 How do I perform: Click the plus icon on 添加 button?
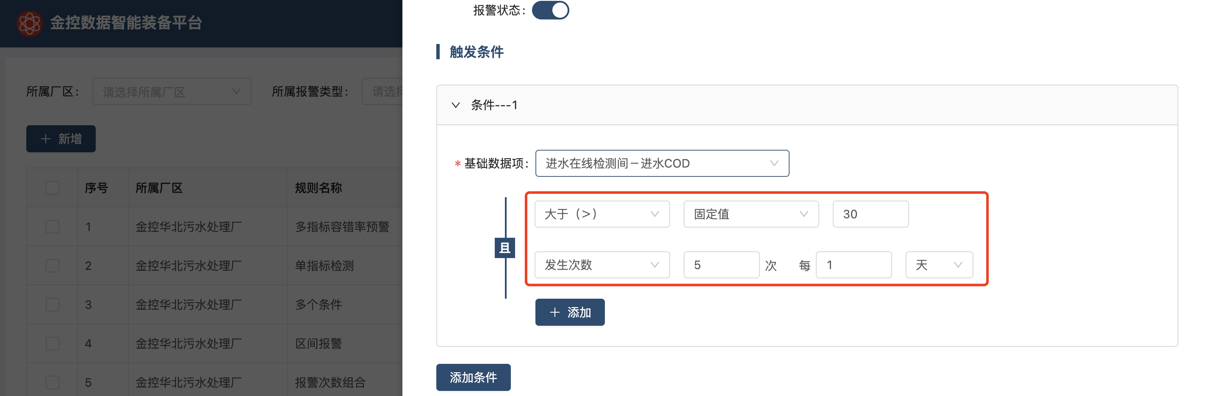click(x=555, y=312)
